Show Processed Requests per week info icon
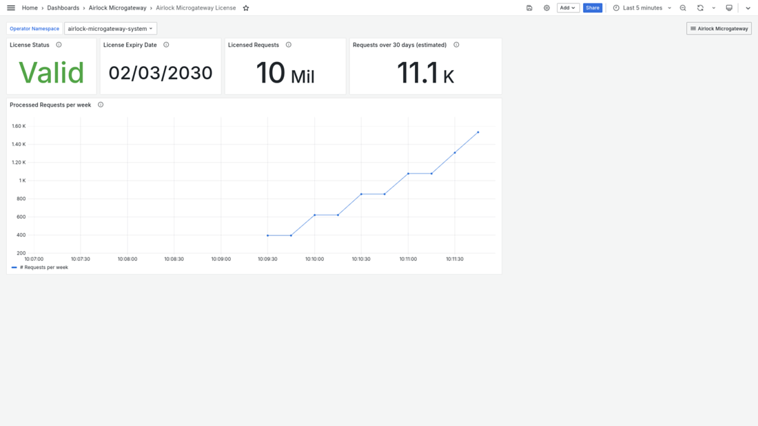 101,105
